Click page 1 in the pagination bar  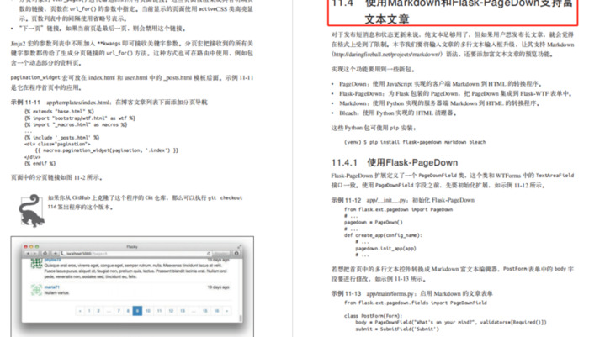(89, 311)
